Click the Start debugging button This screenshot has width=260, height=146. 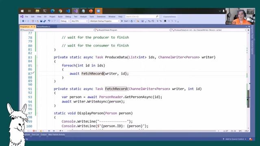pos(125,21)
